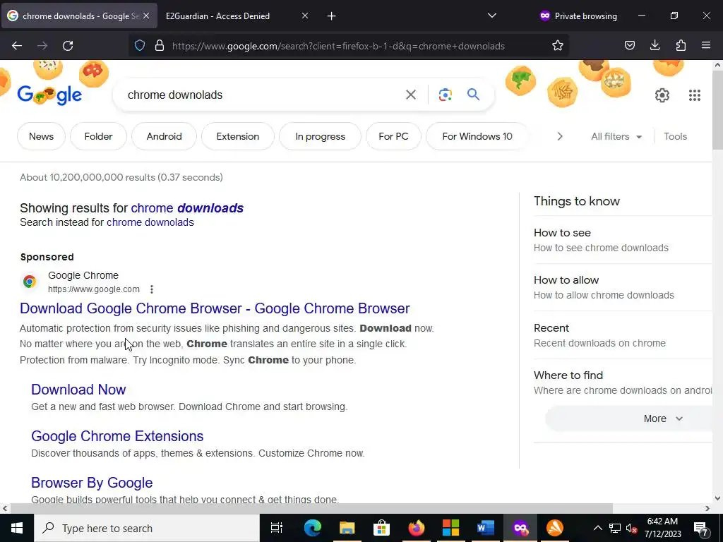This screenshot has height=542, width=723.
Task: Search instead for chrome downolads
Action: [150, 222]
